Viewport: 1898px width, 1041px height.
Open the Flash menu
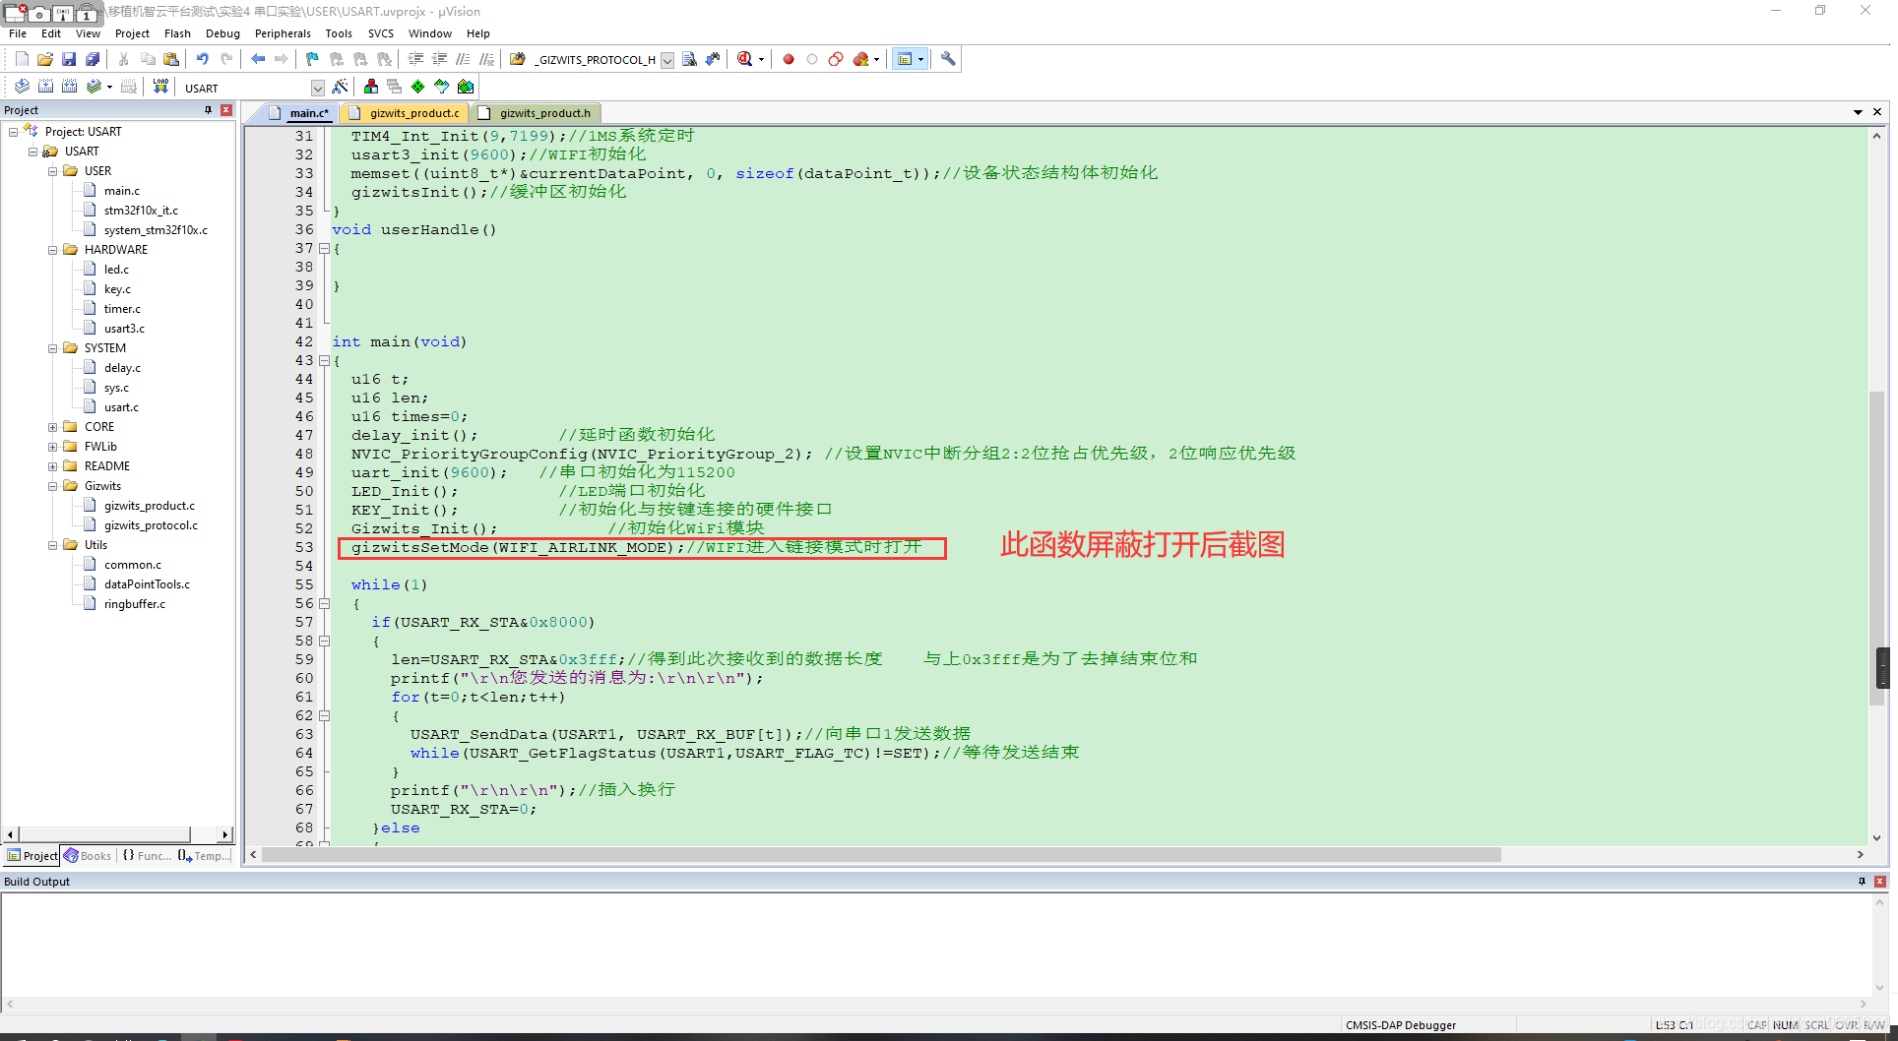coord(177,33)
